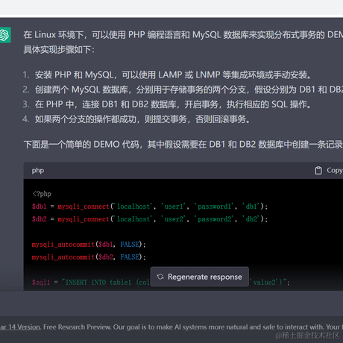Viewport: 343px width, 343px height.
Task: Click the mysqli_autocommit($db2, FALSE) line
Action: (89, 257)
